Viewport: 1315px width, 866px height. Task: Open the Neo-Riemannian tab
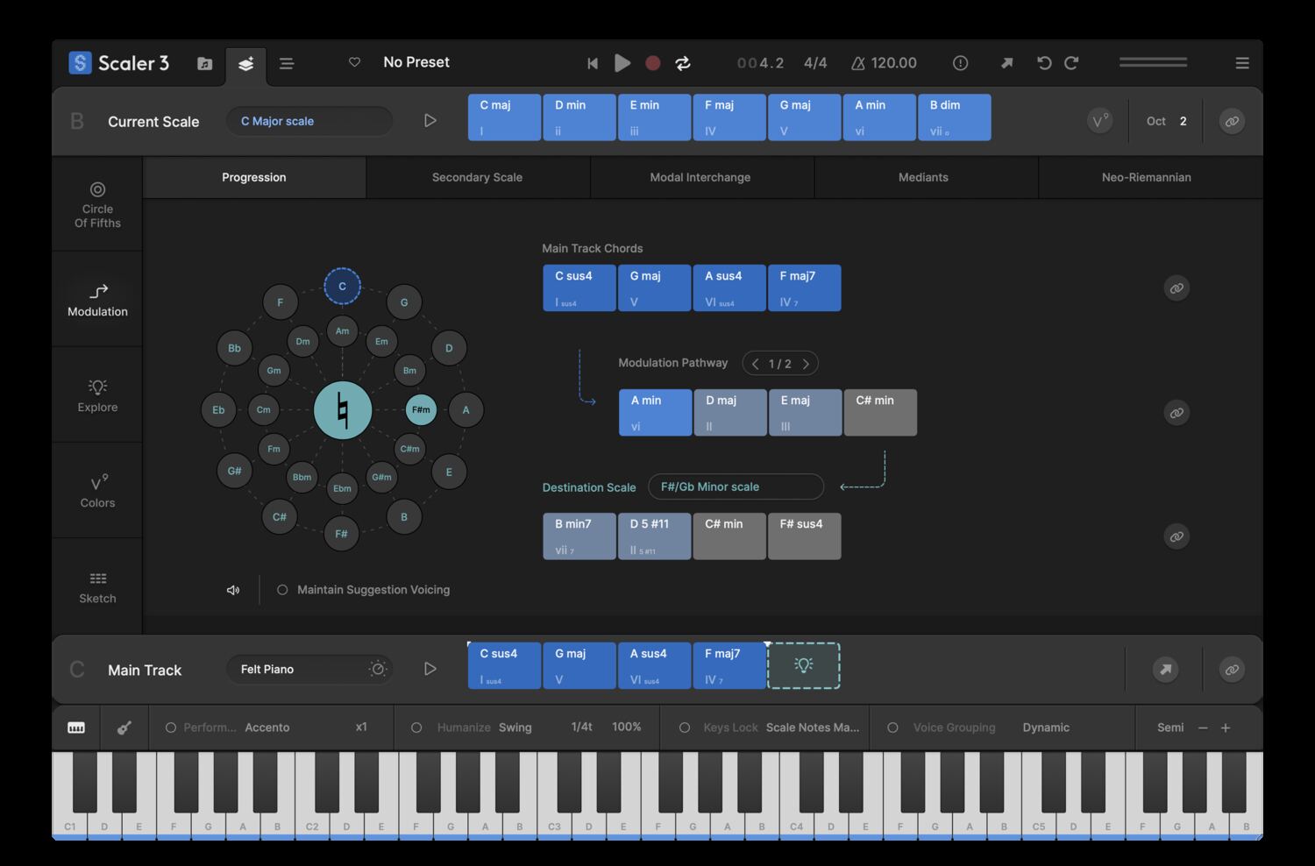[1146, 177]
